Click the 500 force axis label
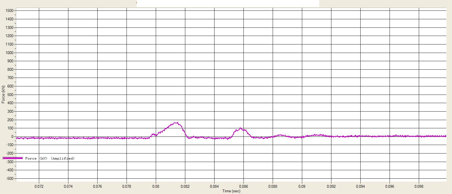 (x=10, y=95)
